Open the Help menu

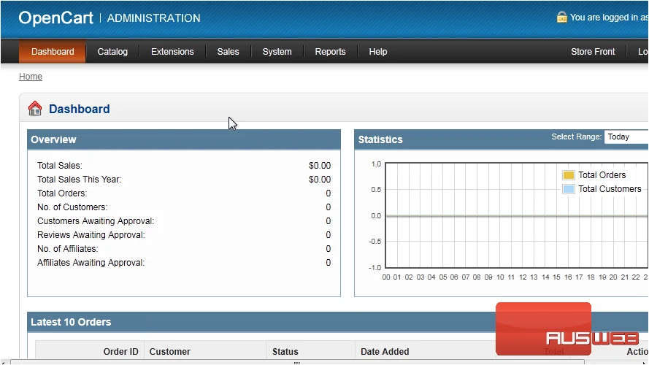point(378,52)
